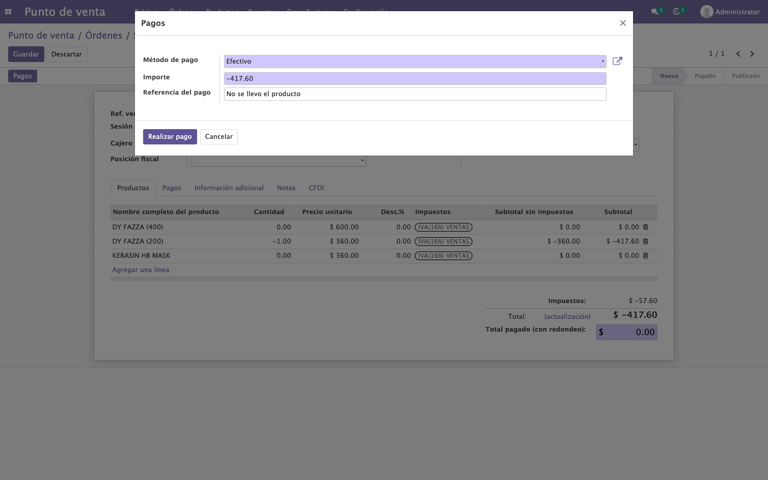
Task: Click the Referencia del pago field
Action: [415, 94]
